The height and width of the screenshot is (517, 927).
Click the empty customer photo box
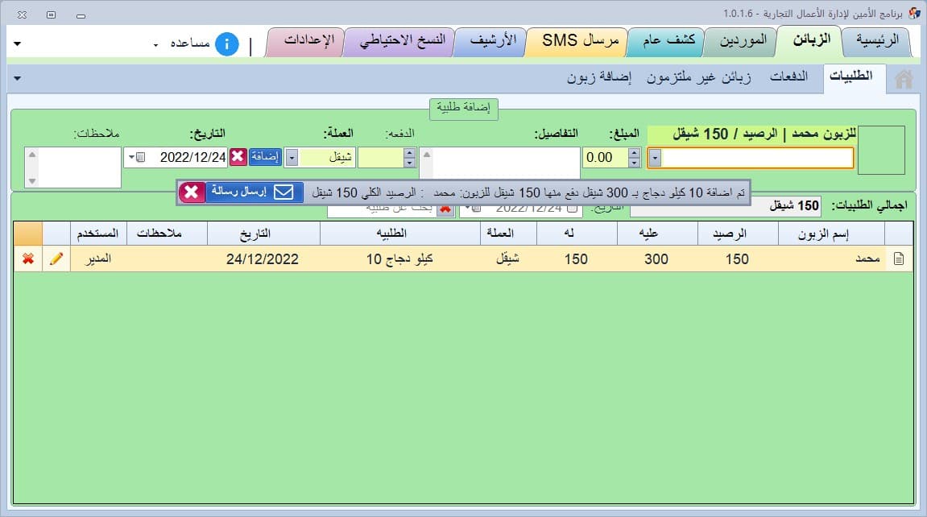pos(881,150)
